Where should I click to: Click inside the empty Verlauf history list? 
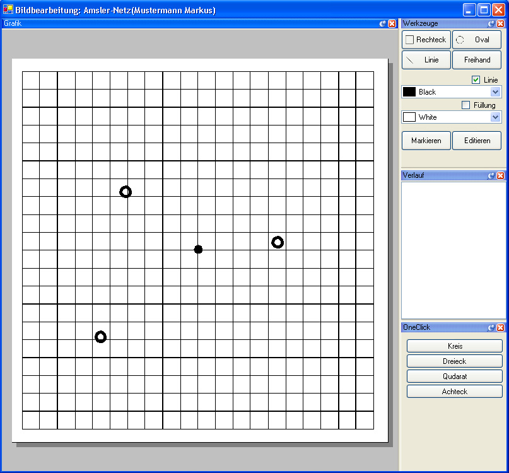pos(453,250)
